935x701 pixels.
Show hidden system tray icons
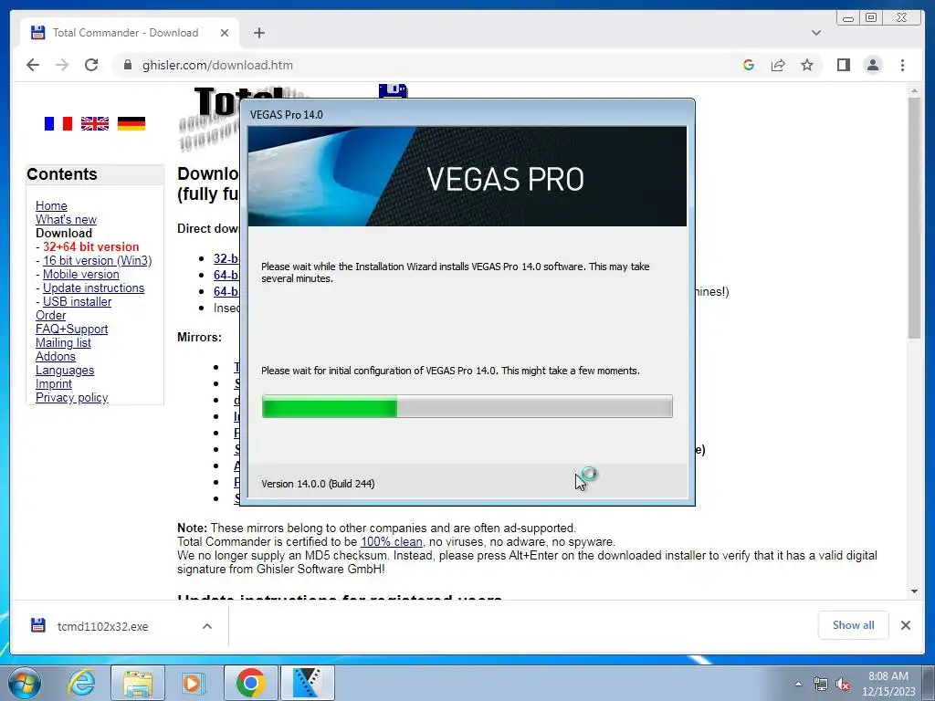coord(798,684)
